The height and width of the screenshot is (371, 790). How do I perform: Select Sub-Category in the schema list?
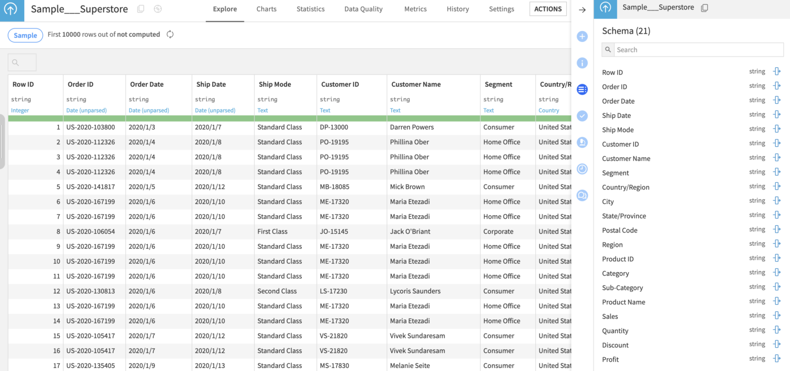tap(623, 288)
